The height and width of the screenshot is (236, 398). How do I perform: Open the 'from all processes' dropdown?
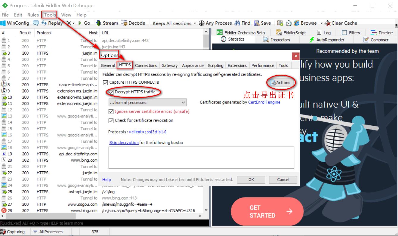pos(148,103)
